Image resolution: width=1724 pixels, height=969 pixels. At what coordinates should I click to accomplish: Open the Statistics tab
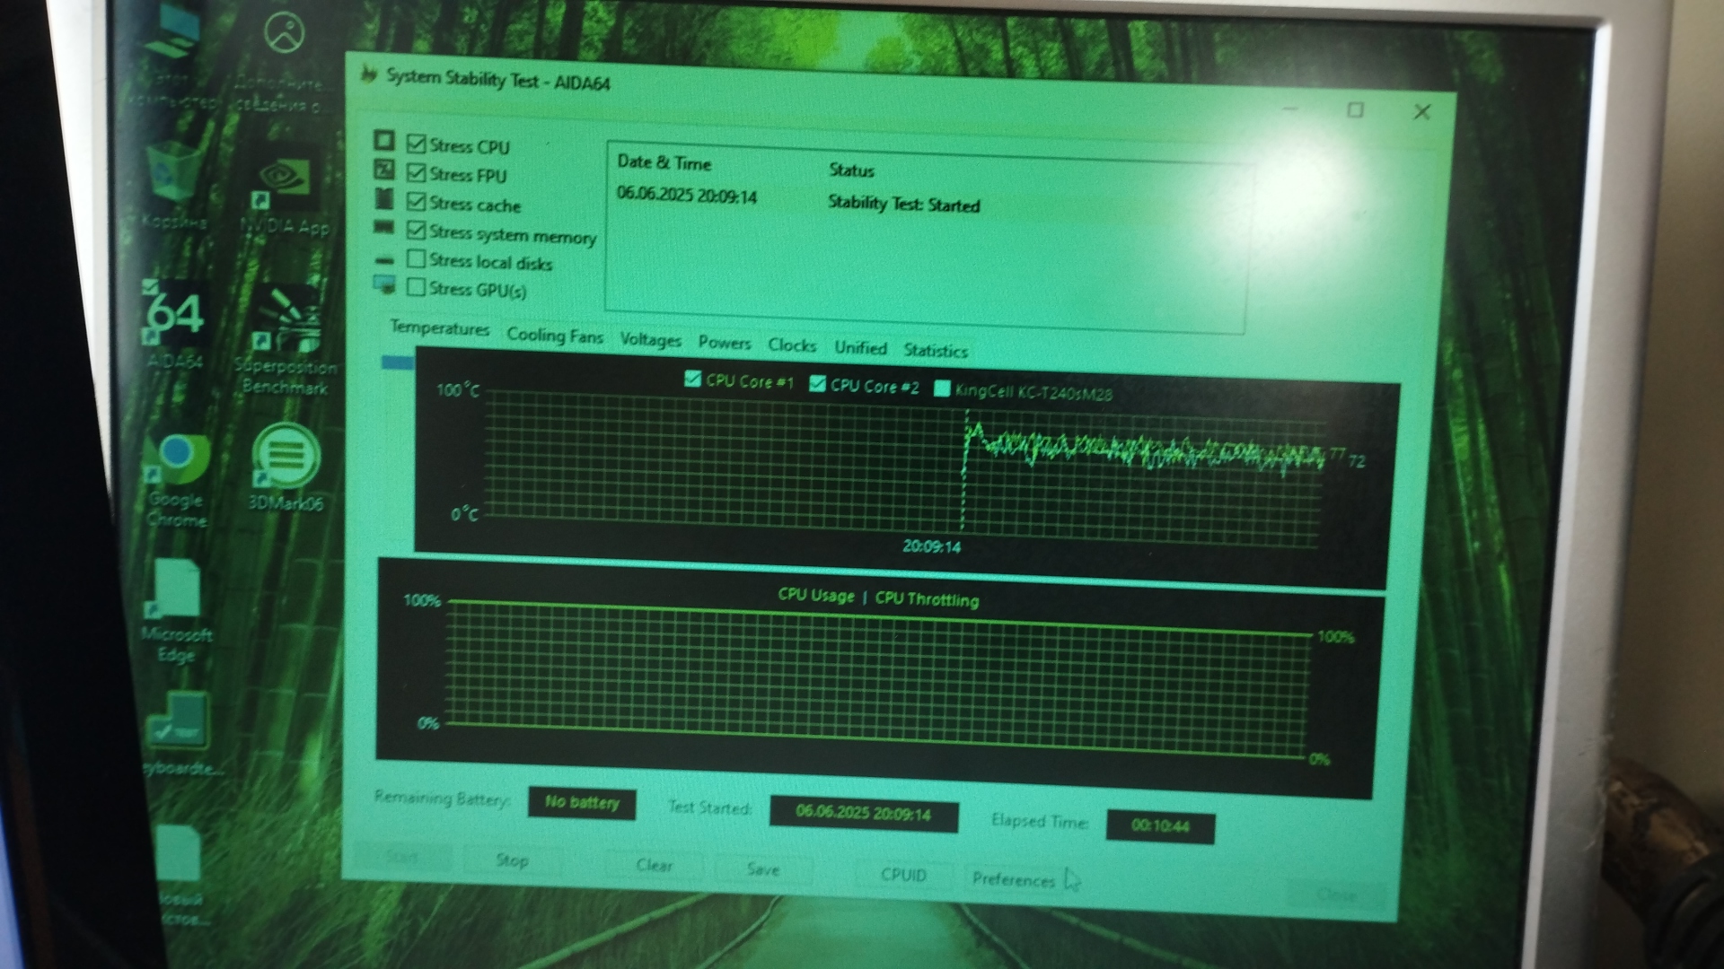935,350
